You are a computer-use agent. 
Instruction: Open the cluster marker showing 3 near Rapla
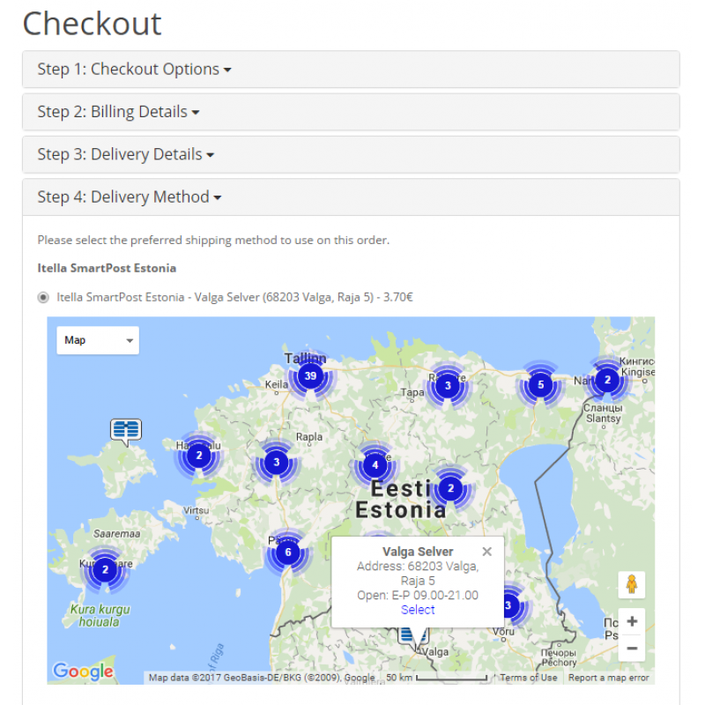coord(276,462)
